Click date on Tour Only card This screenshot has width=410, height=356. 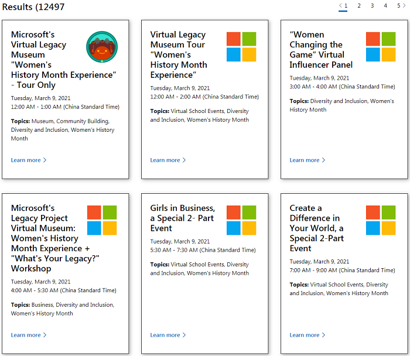pyautogui.click(x=40, y=98)
